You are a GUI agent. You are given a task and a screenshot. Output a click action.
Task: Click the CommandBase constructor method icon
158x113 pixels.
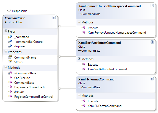(10, 82)
